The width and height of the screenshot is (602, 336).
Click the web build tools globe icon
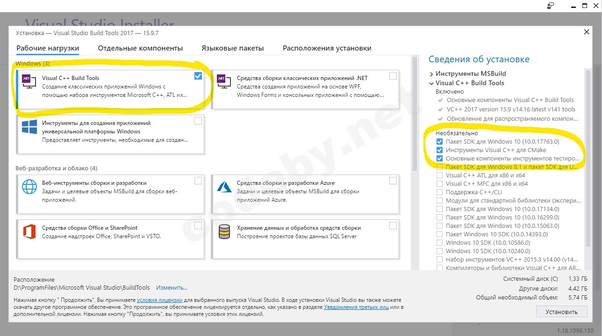click(x=29, y=187)
